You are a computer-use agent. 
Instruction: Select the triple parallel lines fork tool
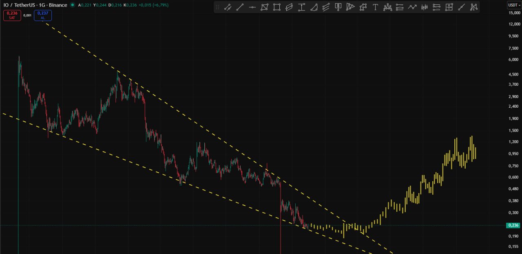[x=326, y=7]
